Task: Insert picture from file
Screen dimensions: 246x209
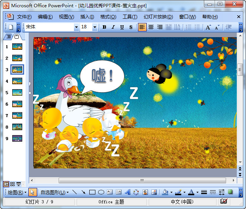Action: (x=154, y=192)
